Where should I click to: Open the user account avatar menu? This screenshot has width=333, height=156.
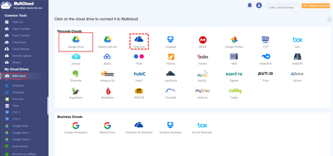coord(259,5)
